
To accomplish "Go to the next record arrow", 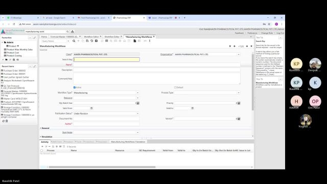I will tap(247, 46).
